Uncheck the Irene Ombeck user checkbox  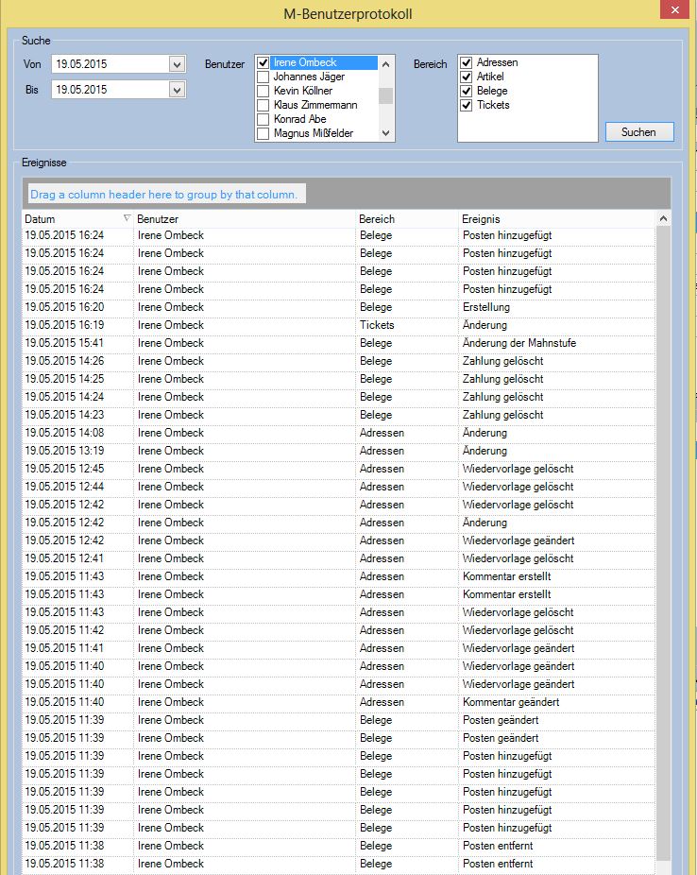pos(263,63)
